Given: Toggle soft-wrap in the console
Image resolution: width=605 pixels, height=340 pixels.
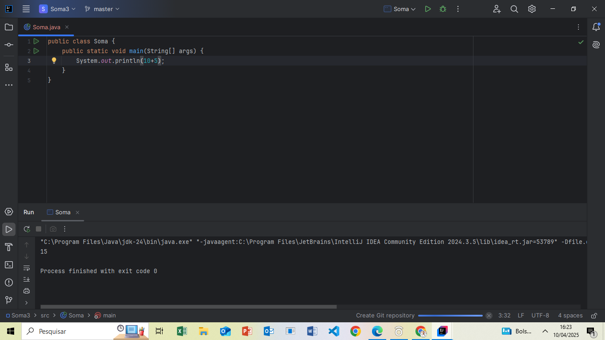Looking at the screenshot, I should (x=27, y=268).
